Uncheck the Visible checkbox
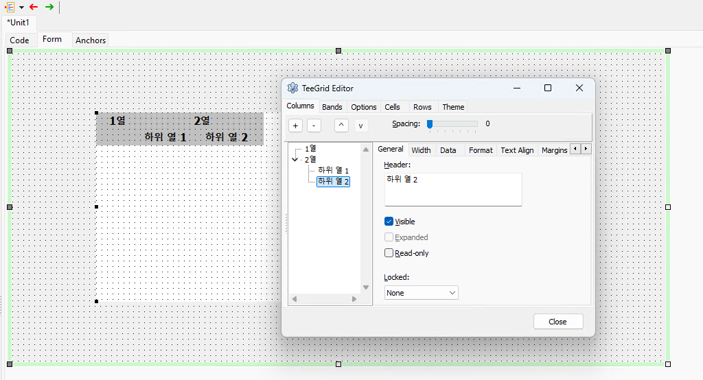 [x=389, y=222]
